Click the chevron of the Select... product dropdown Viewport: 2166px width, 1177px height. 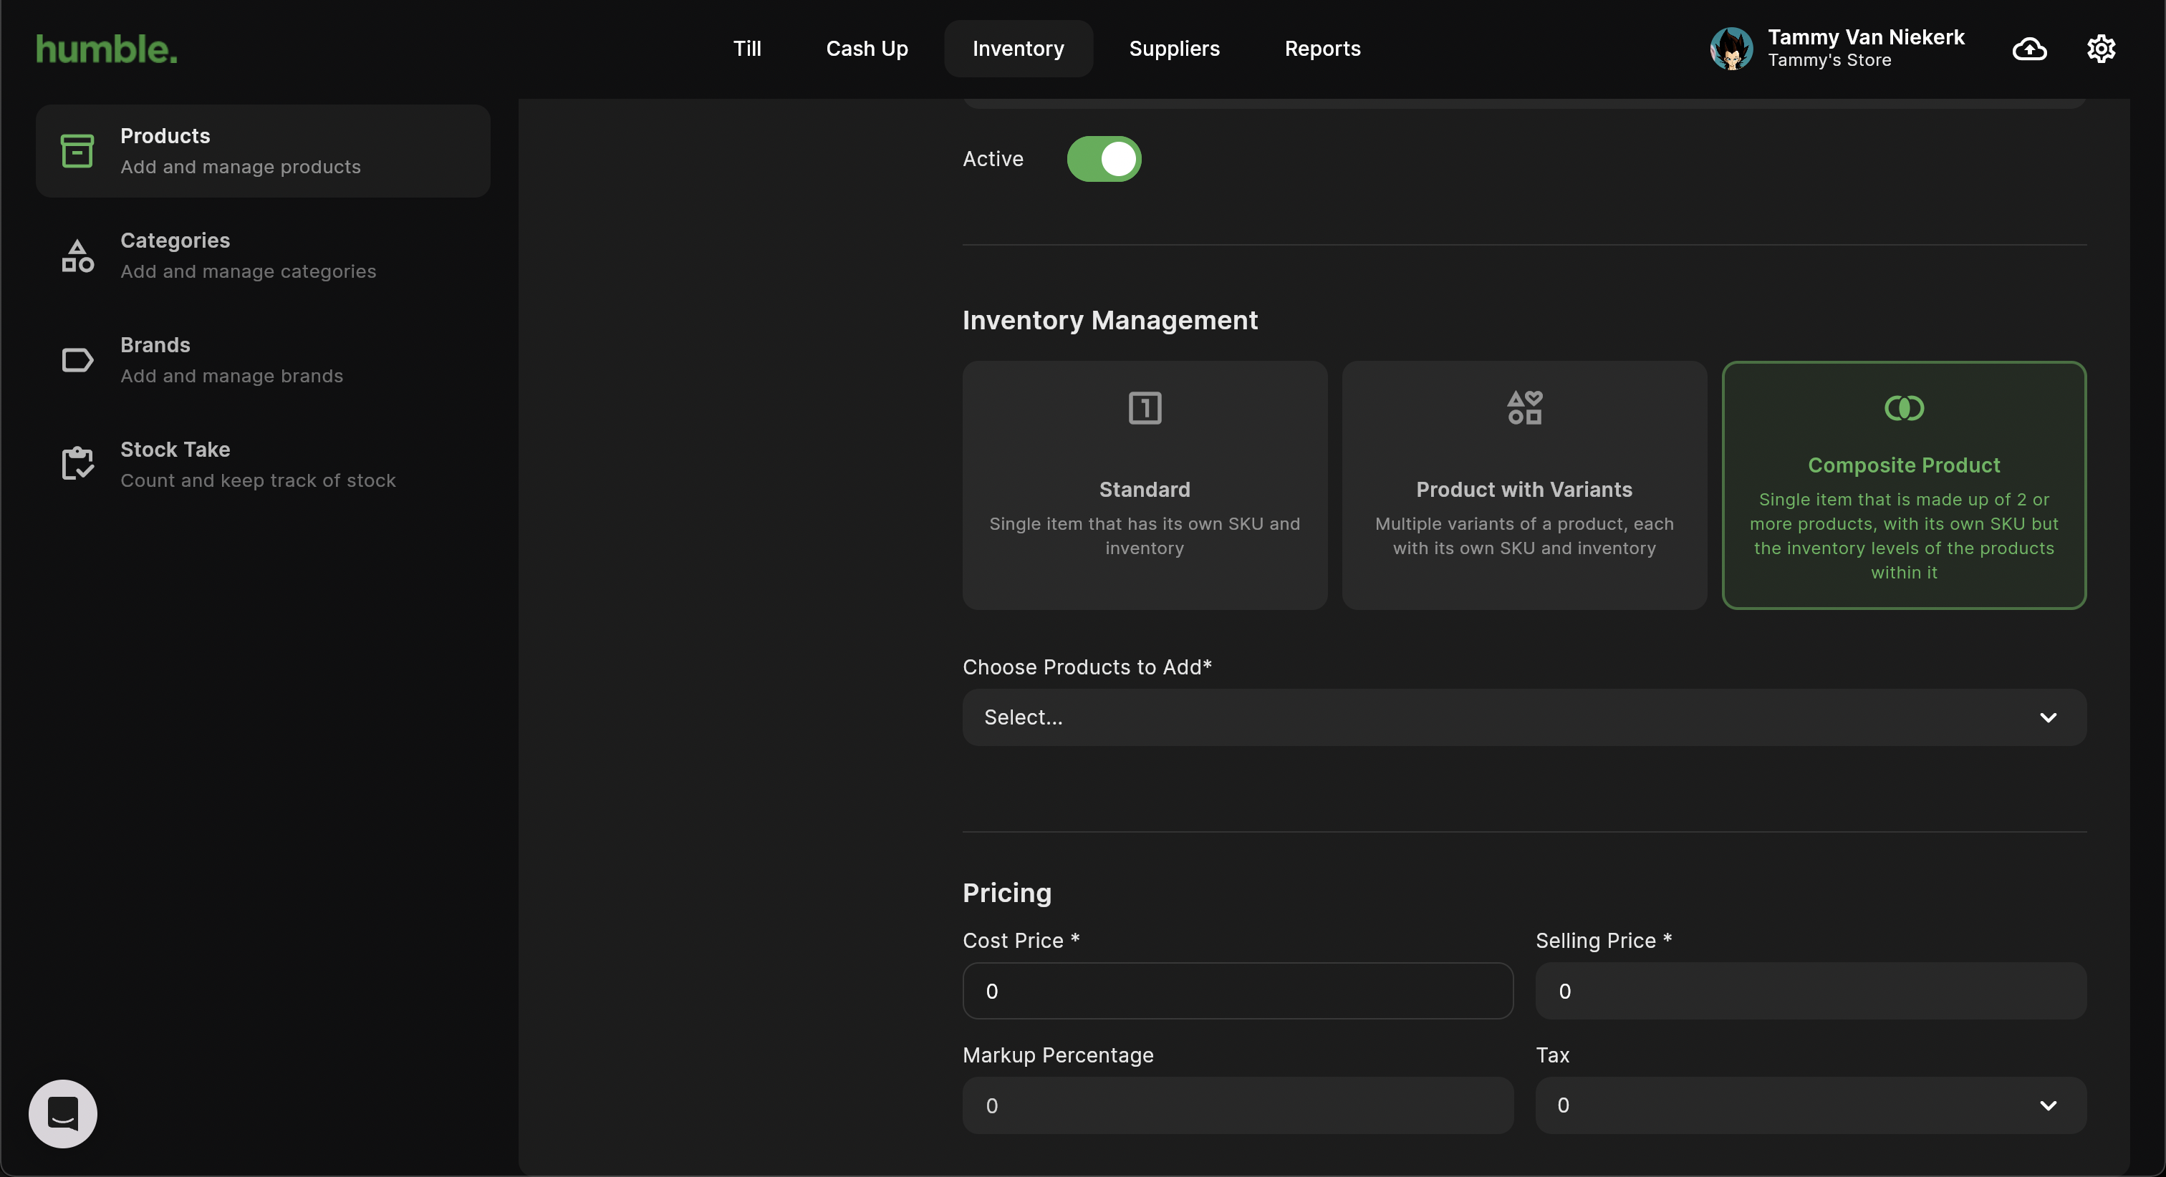pyautogui.click(x=2047, y=717)
